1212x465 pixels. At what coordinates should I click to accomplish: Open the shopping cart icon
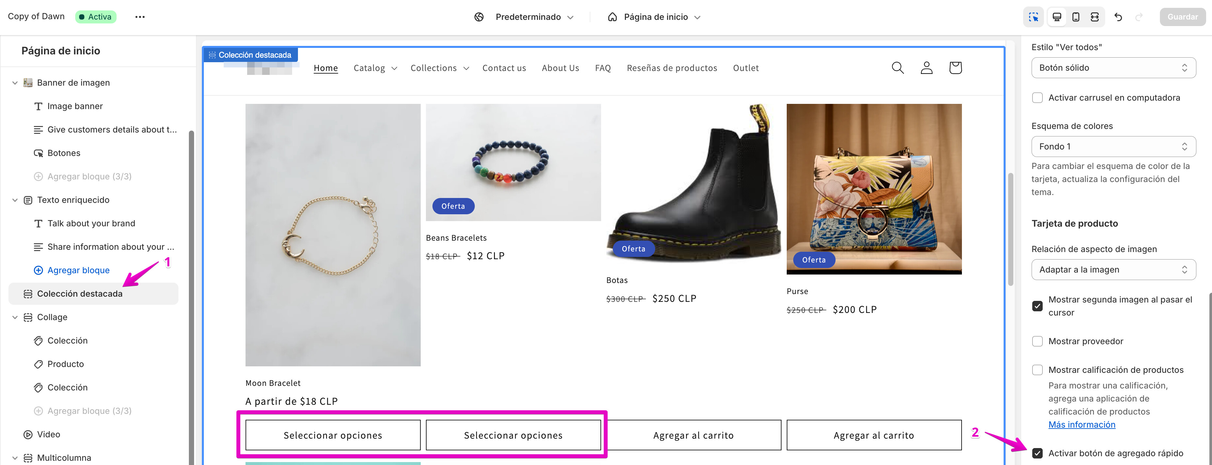[955, 68]
